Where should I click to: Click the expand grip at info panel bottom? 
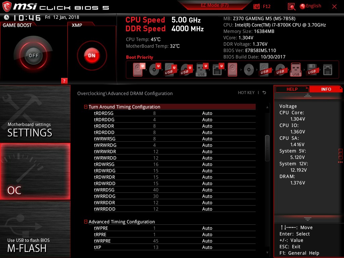[308, 219]
